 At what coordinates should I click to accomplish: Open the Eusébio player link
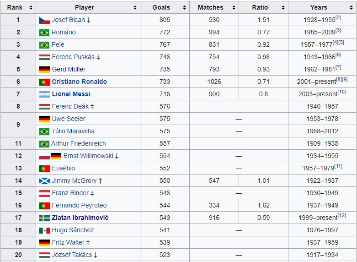coord(64,169)
